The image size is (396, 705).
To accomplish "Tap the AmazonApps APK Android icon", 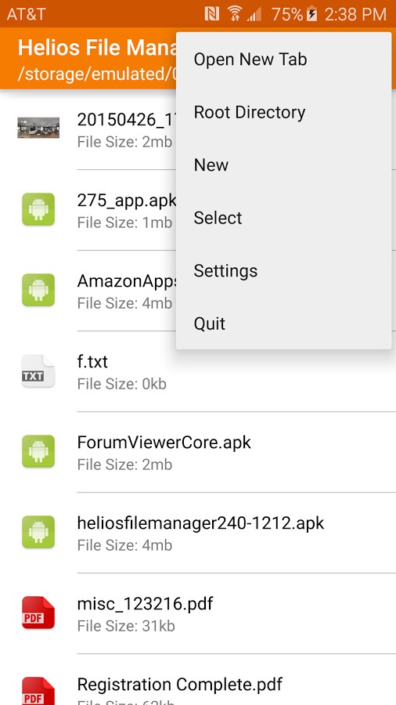I will 38,290.
